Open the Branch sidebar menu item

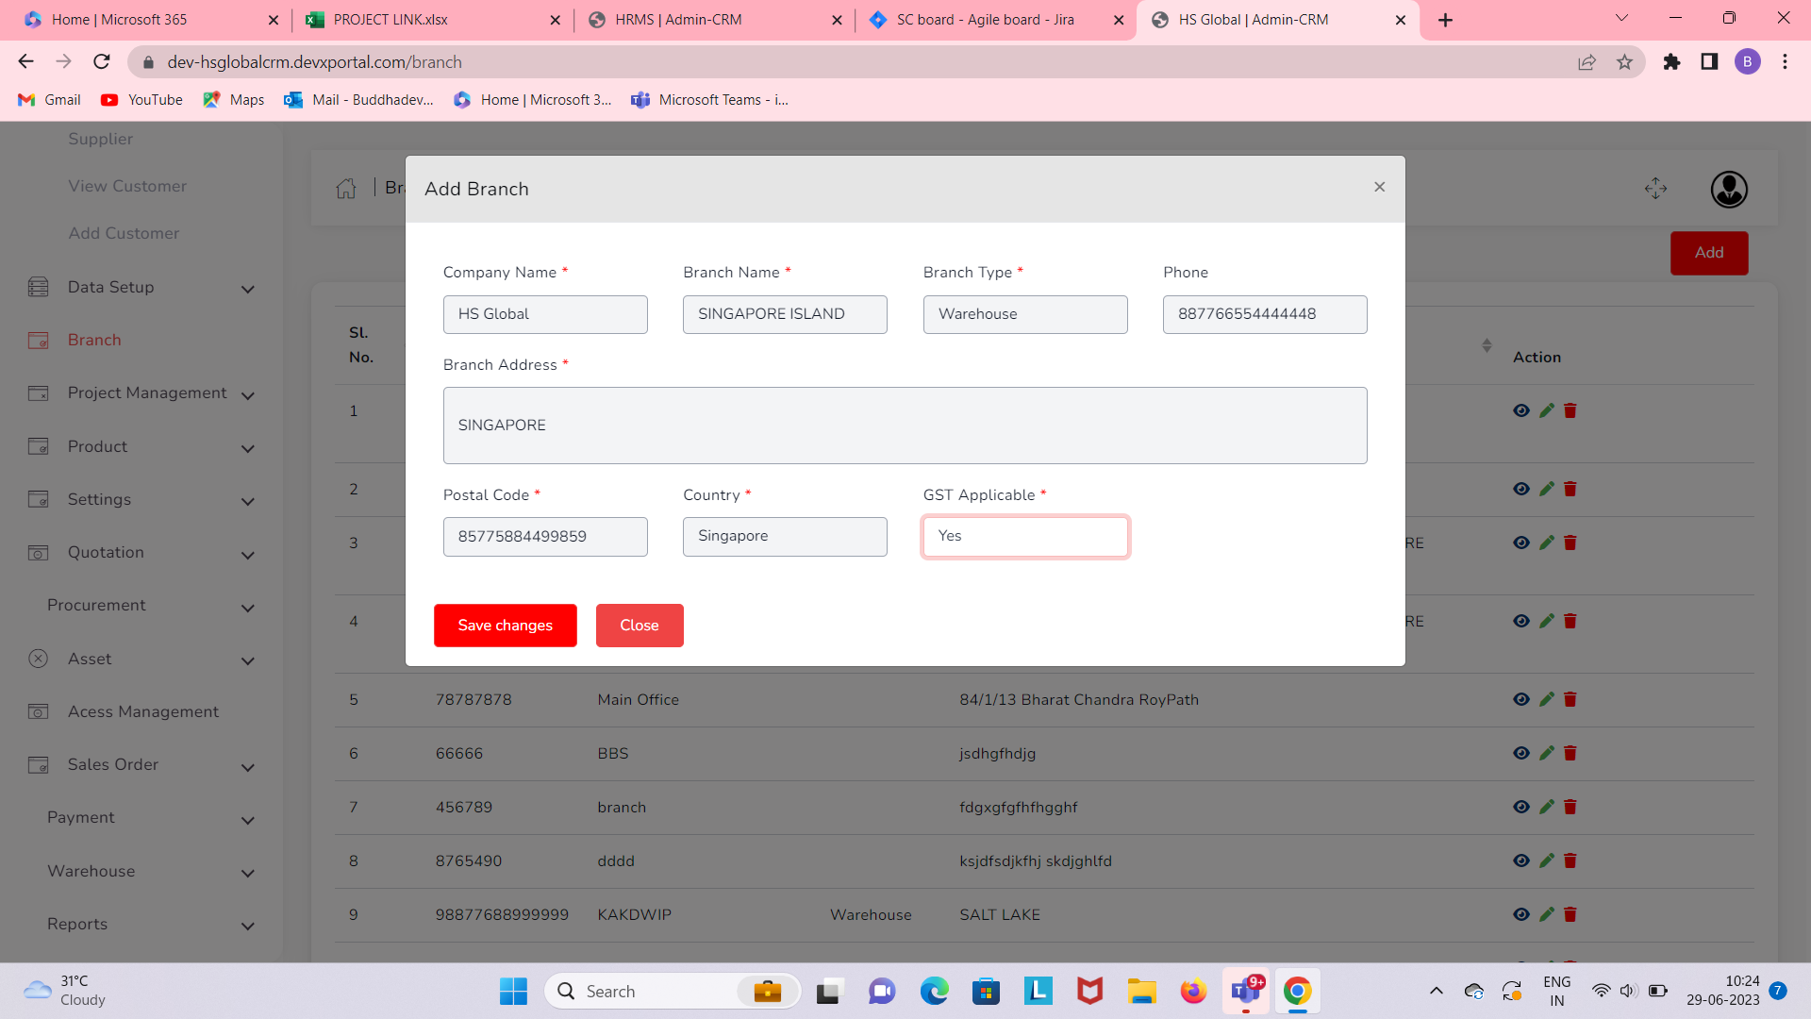click(94, 340)
